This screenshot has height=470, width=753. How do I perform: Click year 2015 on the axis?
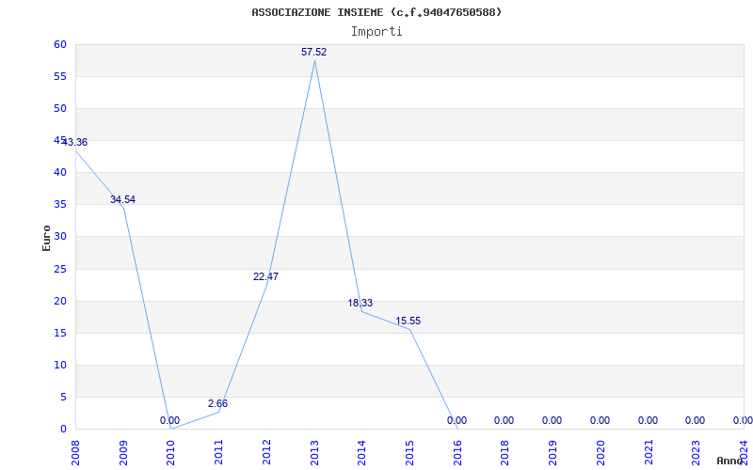(409, 452)
